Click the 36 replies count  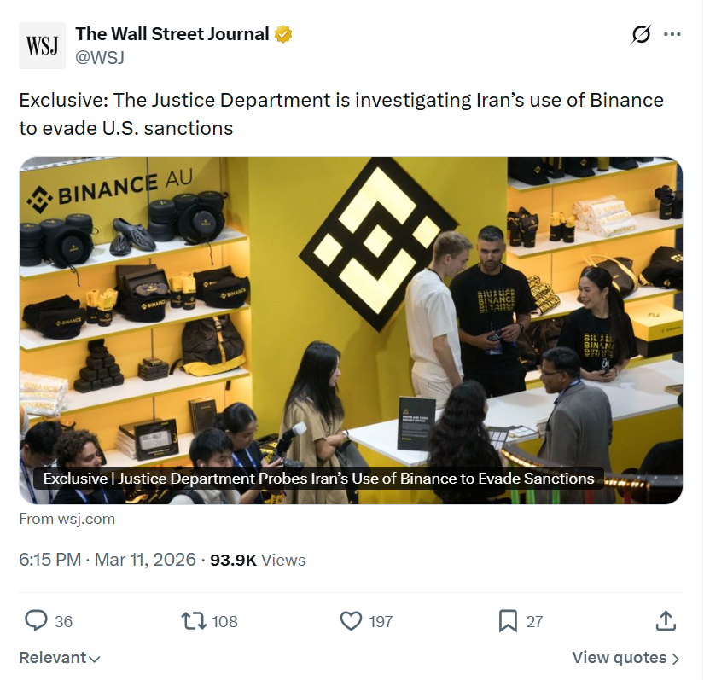coord(62,622)
